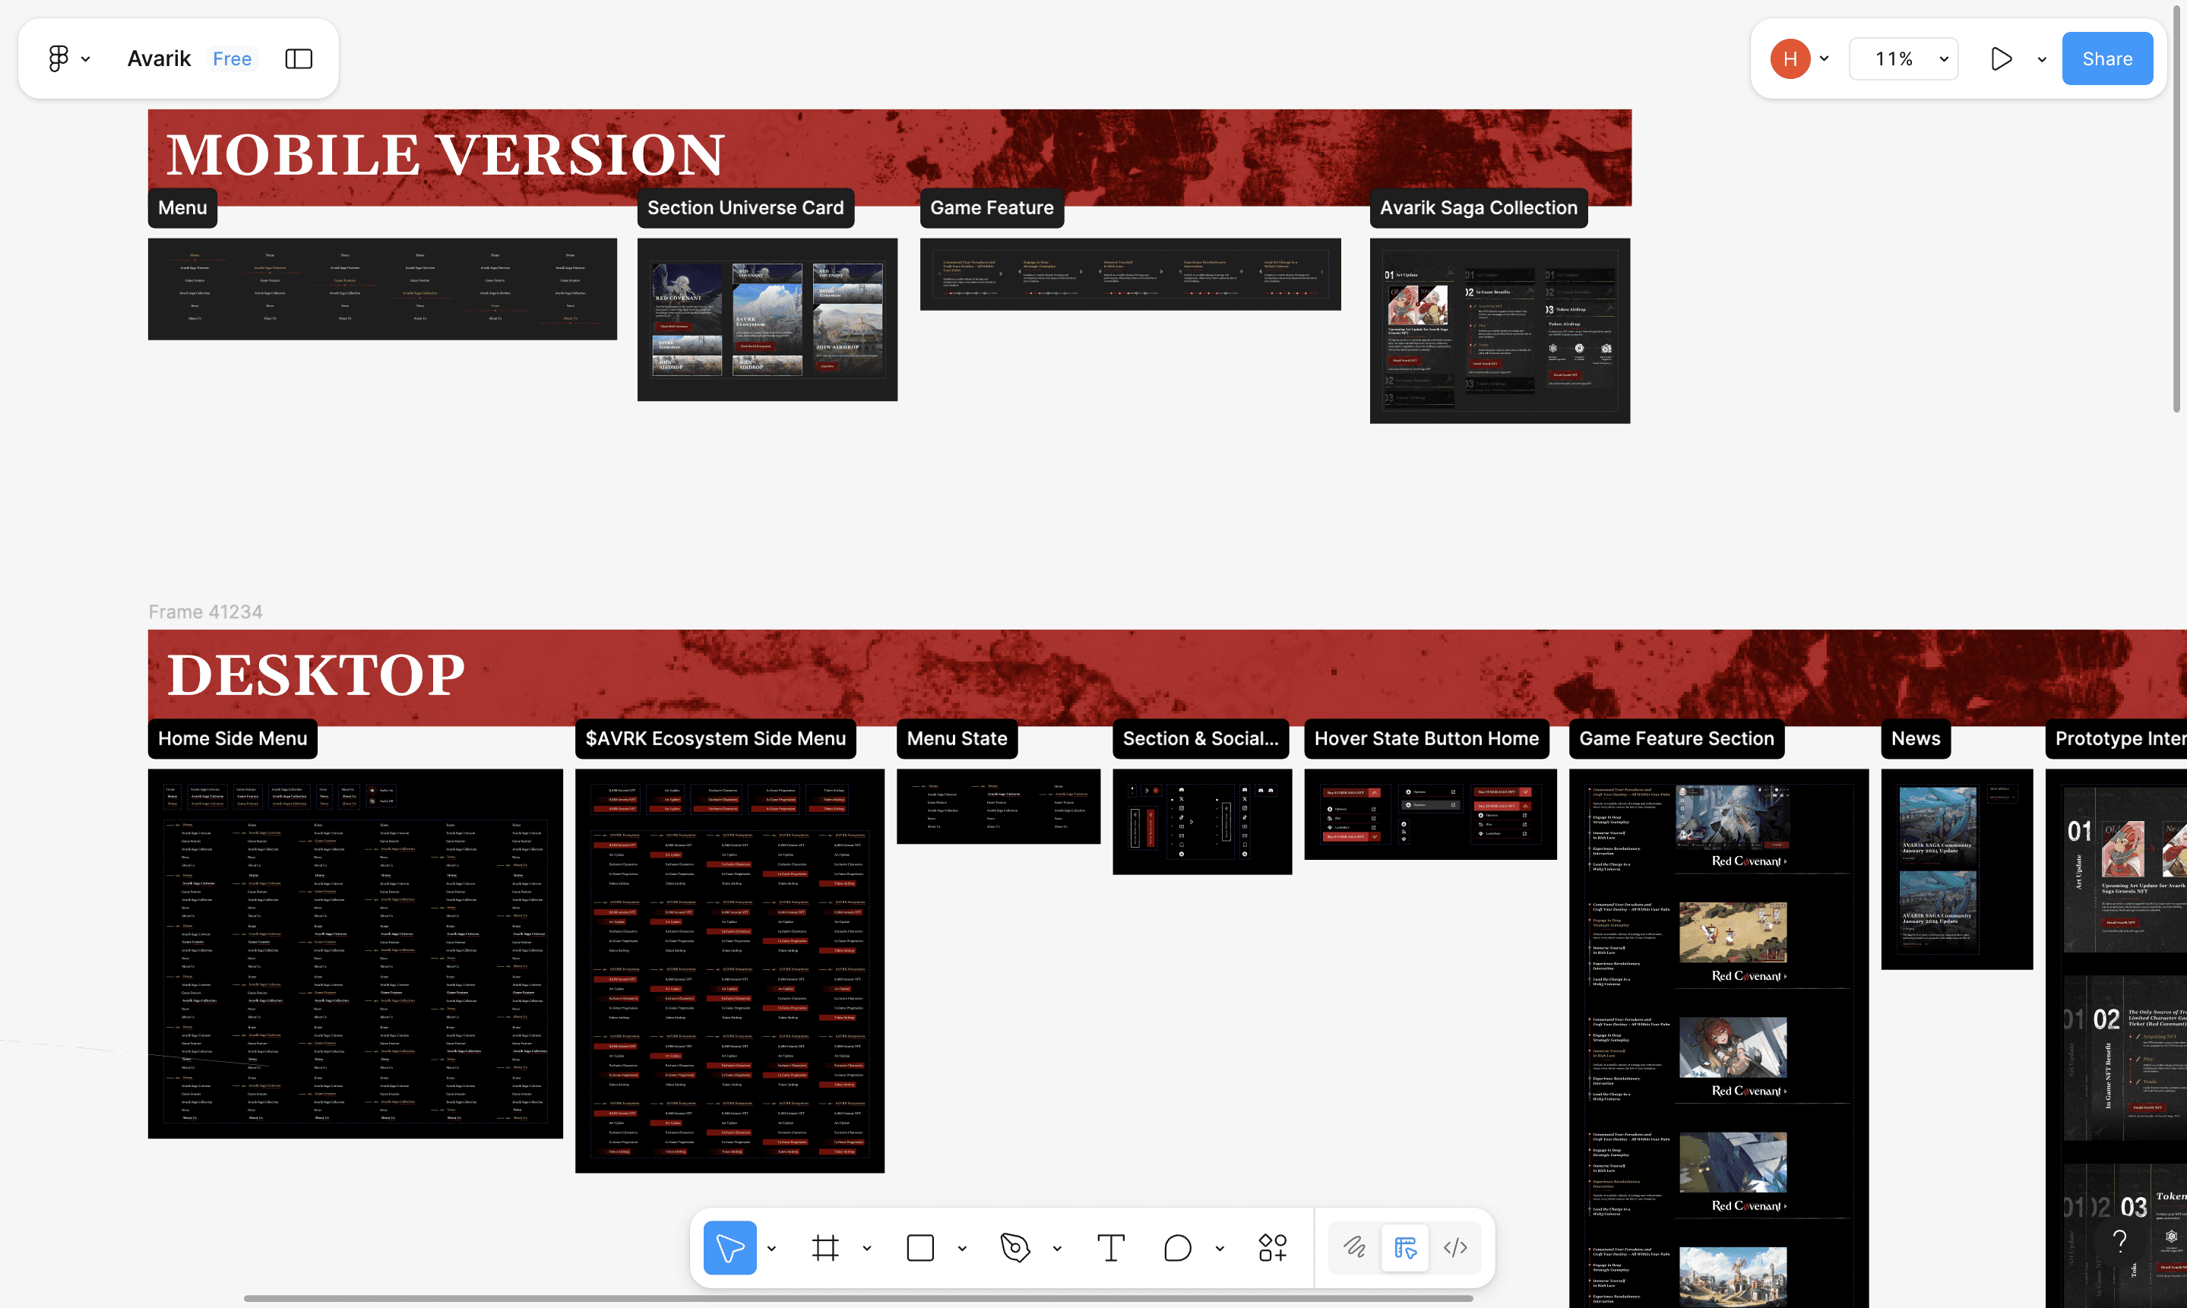Expand the user avatar H dropdown
This screenshot has width=2187, height=1308.
[x=1824, y=58]
